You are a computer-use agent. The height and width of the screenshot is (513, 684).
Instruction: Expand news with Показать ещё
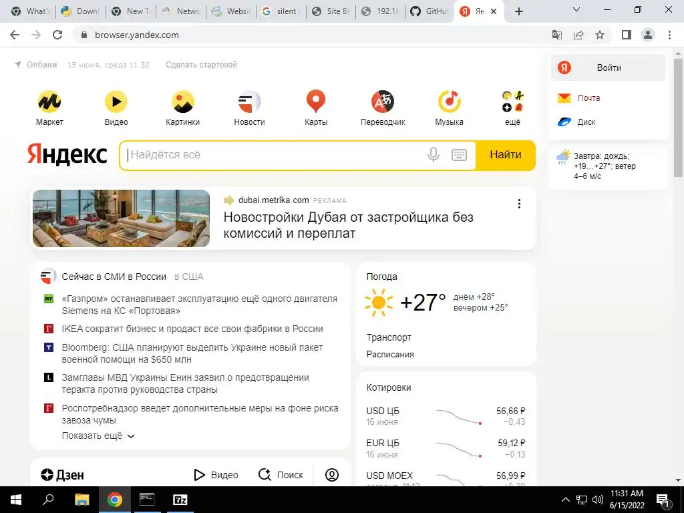[98, 436]
